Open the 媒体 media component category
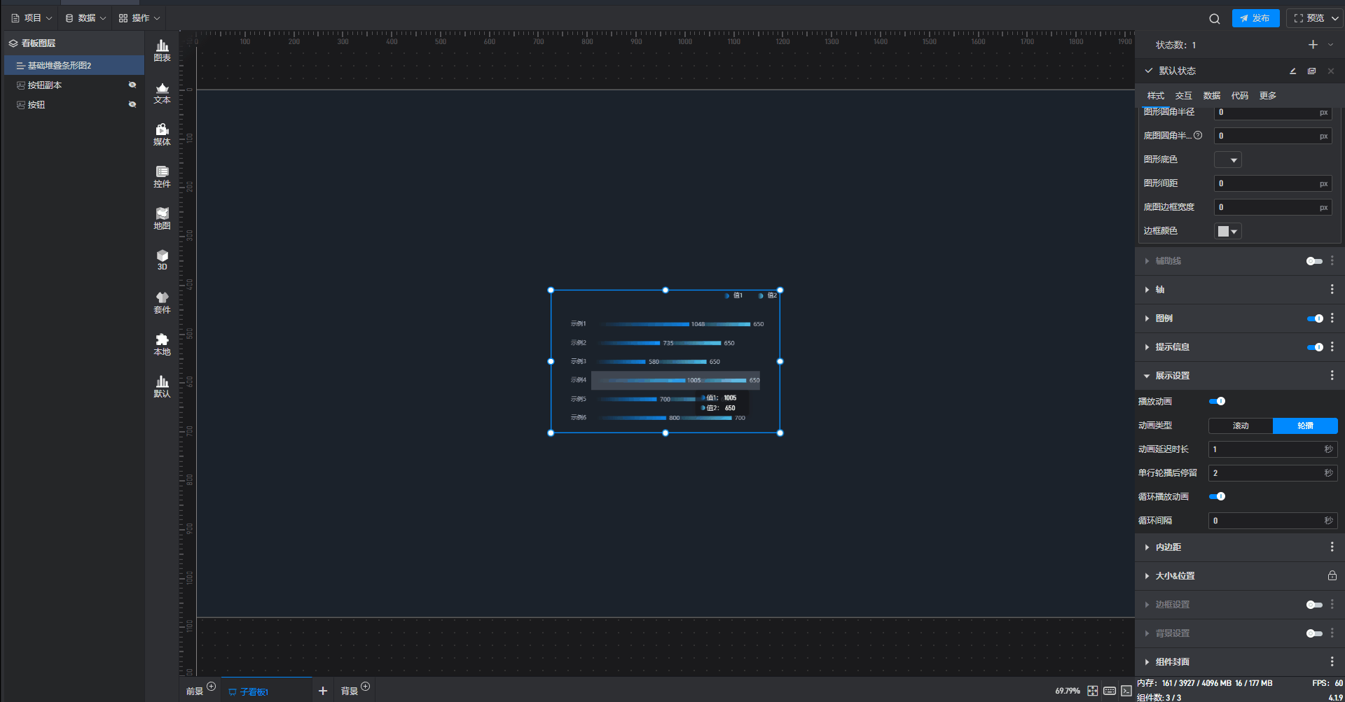This screenshot has height=702, width=1345. (162, 134)
